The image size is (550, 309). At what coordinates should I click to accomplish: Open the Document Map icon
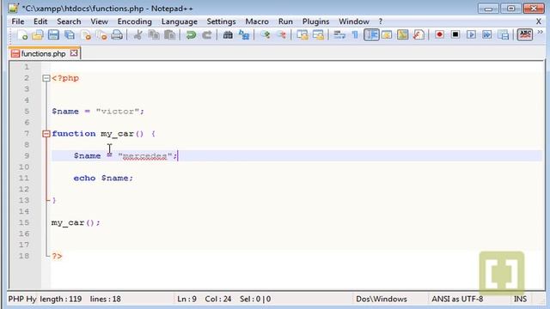pyautogui.click(x=403, y=34)
